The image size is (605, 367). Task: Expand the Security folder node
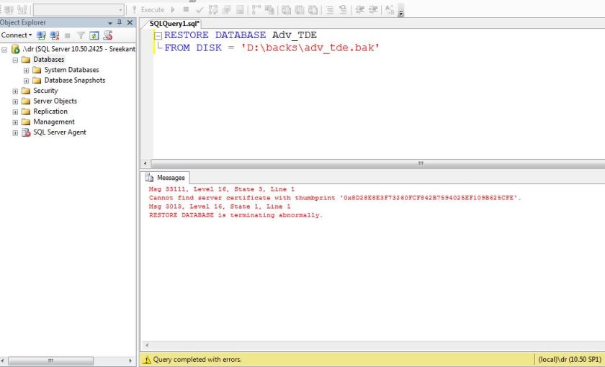16,91
